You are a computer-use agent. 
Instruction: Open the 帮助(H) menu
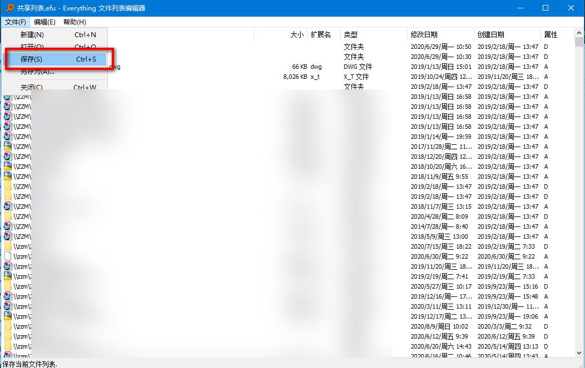(x=74, y=22)
